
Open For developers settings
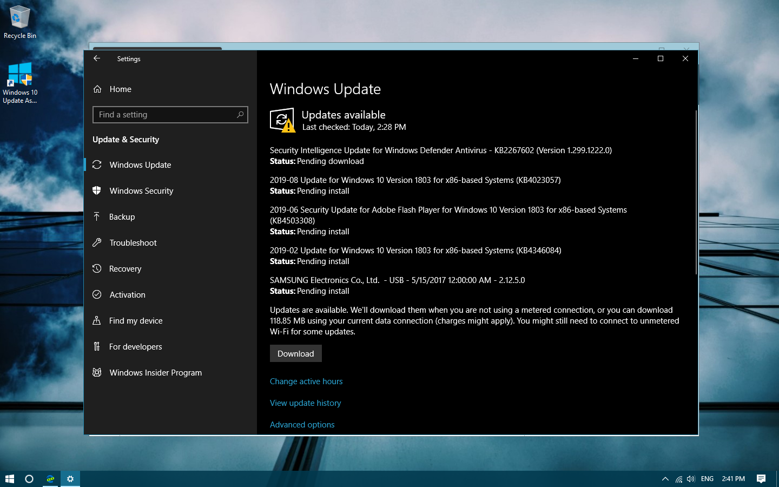(x=170, y=346)
